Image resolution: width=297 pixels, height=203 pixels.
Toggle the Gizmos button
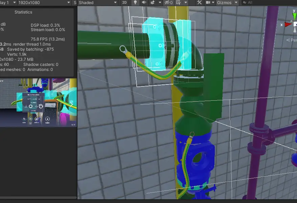point(224,3)
